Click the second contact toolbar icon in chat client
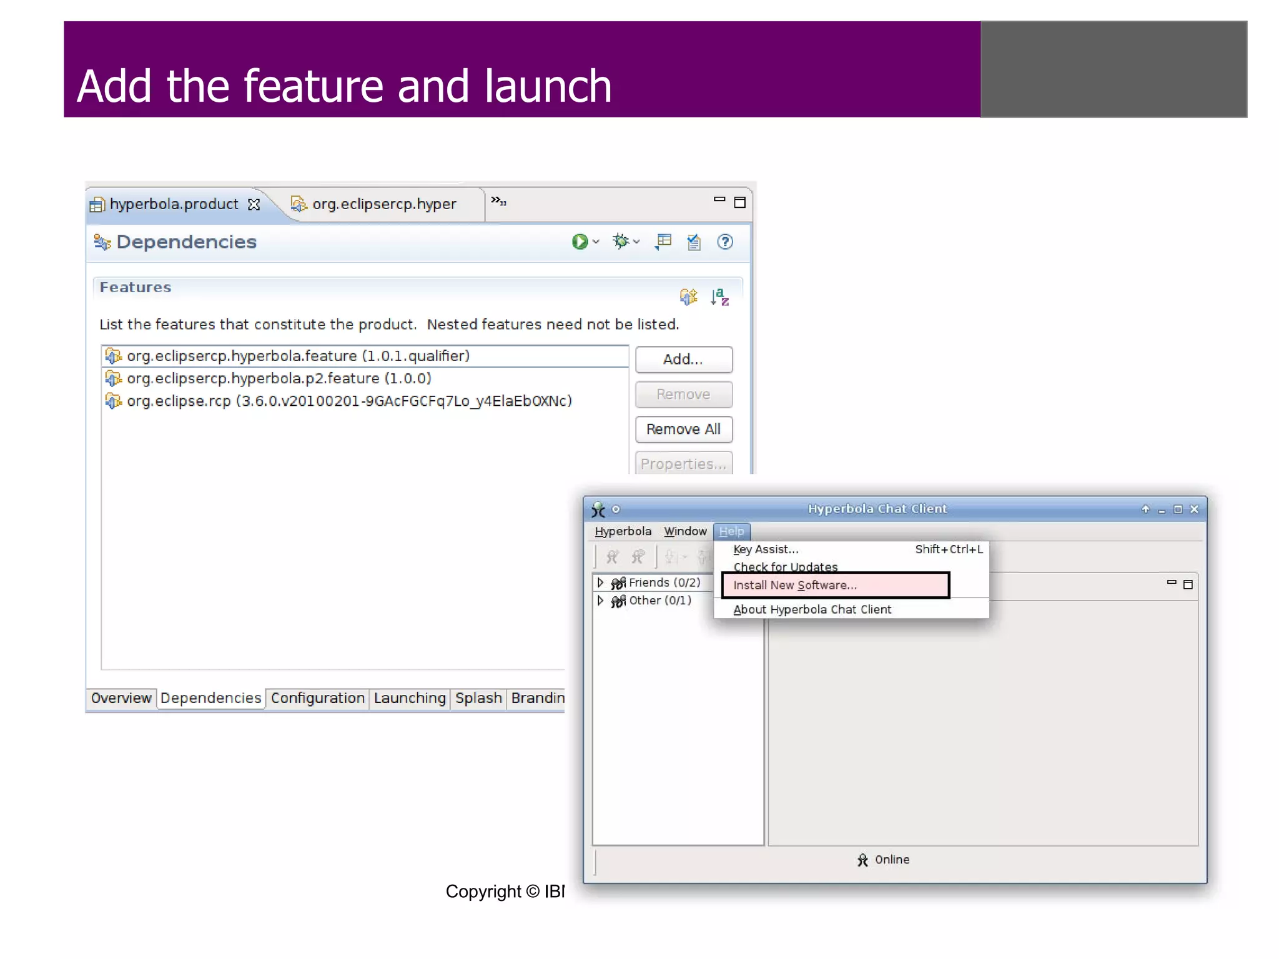The width and height of the screenshot is (1279, 959). [x=638, y=556]
